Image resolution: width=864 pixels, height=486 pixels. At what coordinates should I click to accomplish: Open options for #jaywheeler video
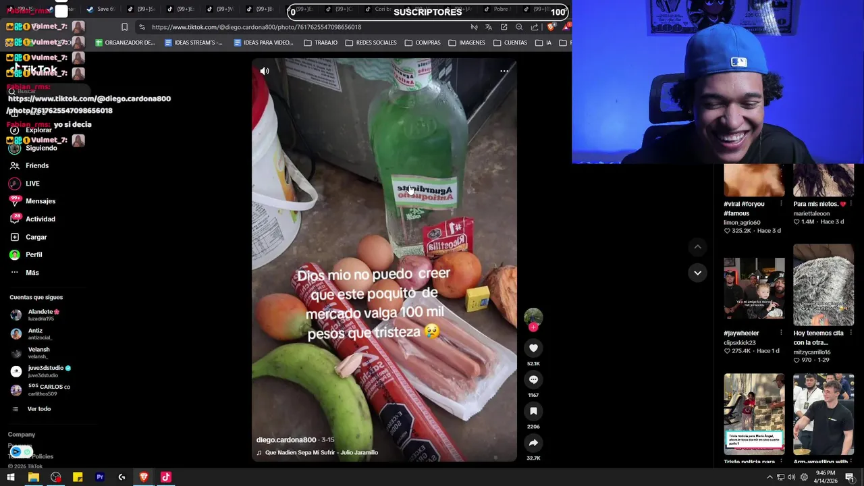tap(781, 333)
